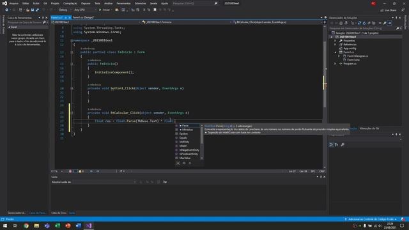Expand the Properties node

coord(335,41)
